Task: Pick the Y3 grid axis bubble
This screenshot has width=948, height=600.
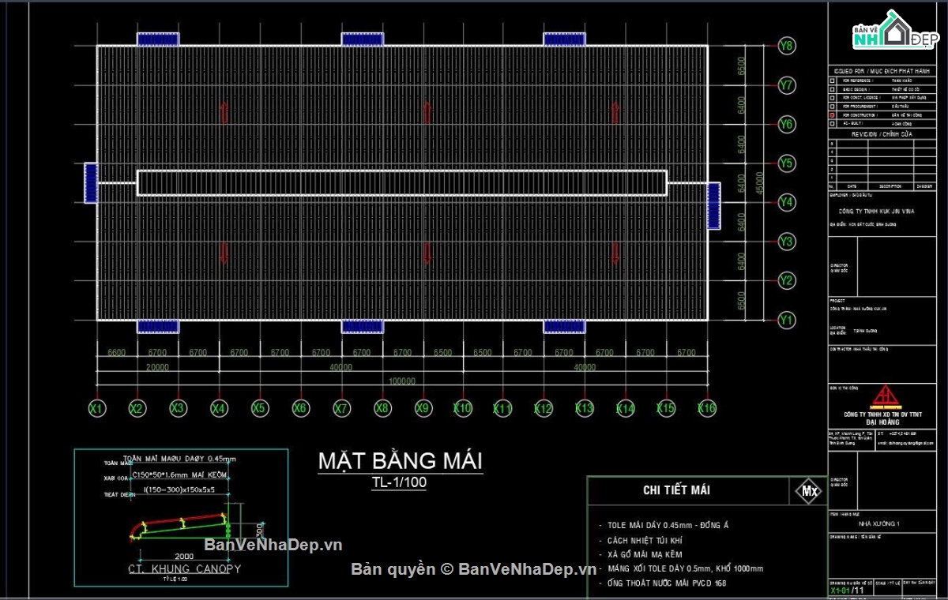Action: [786, 242]
